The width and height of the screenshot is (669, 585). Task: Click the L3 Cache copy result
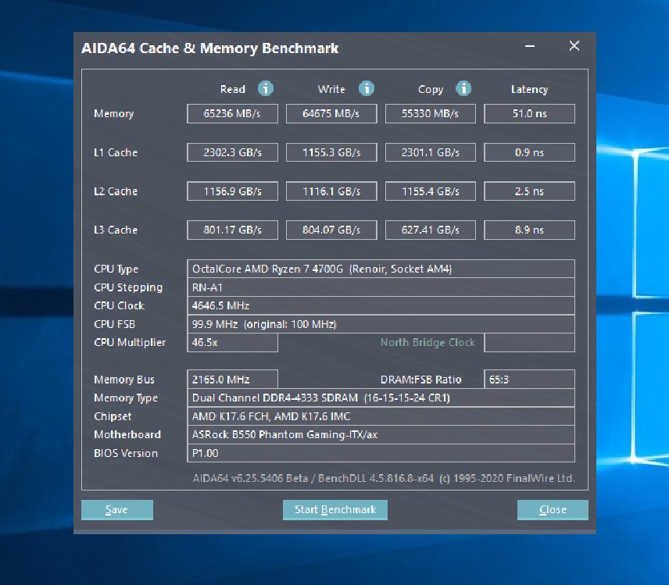(430, 230)
